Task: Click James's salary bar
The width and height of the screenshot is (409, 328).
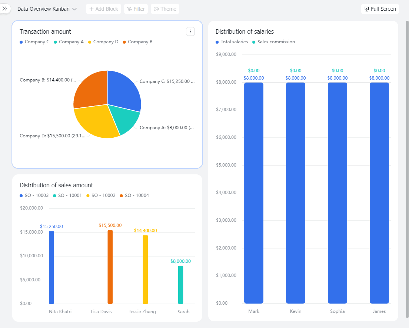Action: point(379,193)
